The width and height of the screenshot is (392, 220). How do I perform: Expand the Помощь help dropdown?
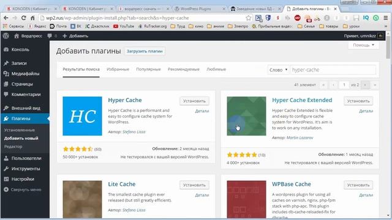tap(363, 45)
